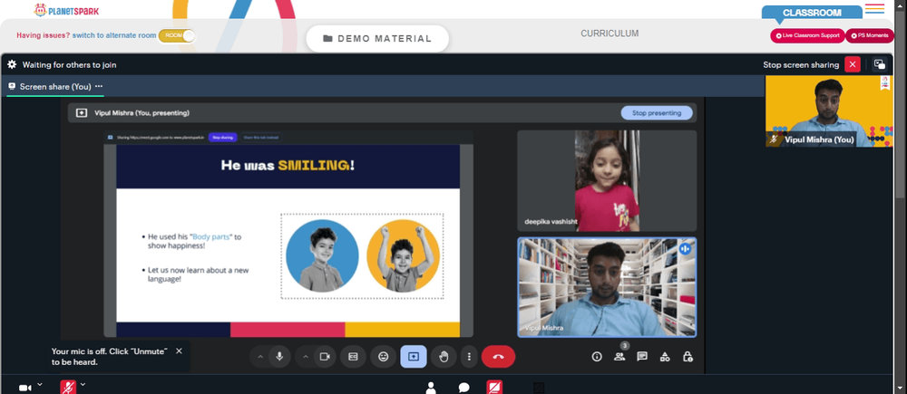Image resolution: width=907 pixels, height=394 pixels.
Task: Open meeting details info icon
Action: coord(597,357)
